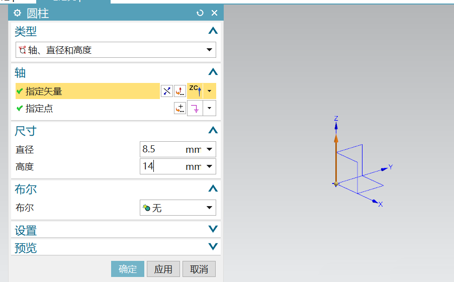Reverse the vector direction

coord(167,91)
